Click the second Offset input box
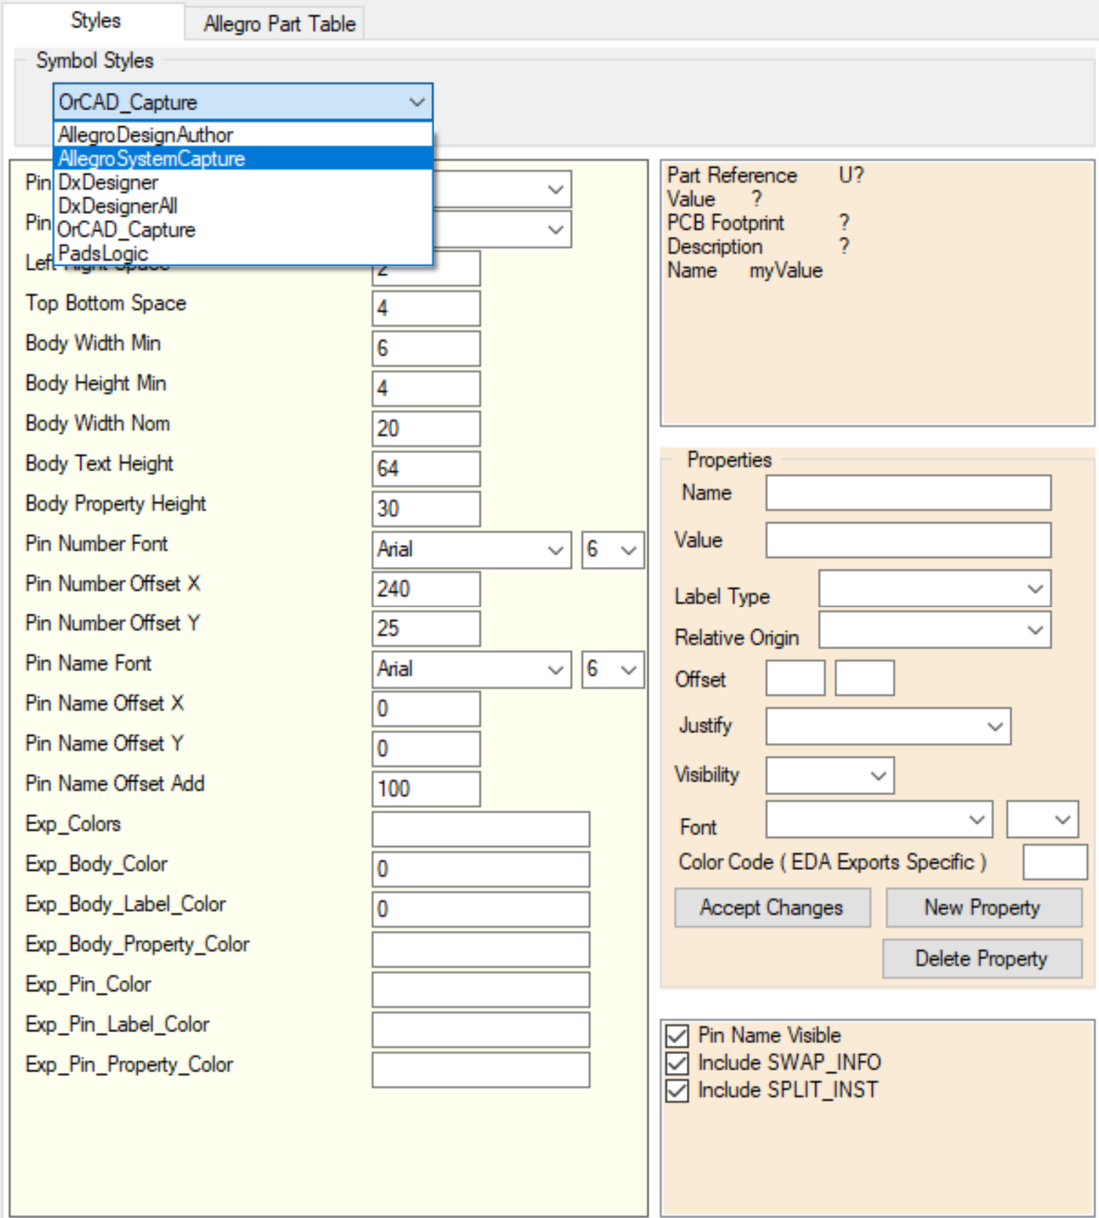1099x1218 pixels. (x=865, y=678)
